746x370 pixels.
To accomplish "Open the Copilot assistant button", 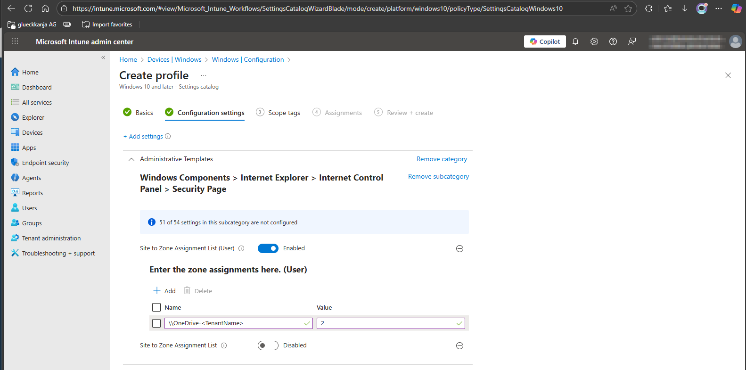I will (x=545, y=41).
